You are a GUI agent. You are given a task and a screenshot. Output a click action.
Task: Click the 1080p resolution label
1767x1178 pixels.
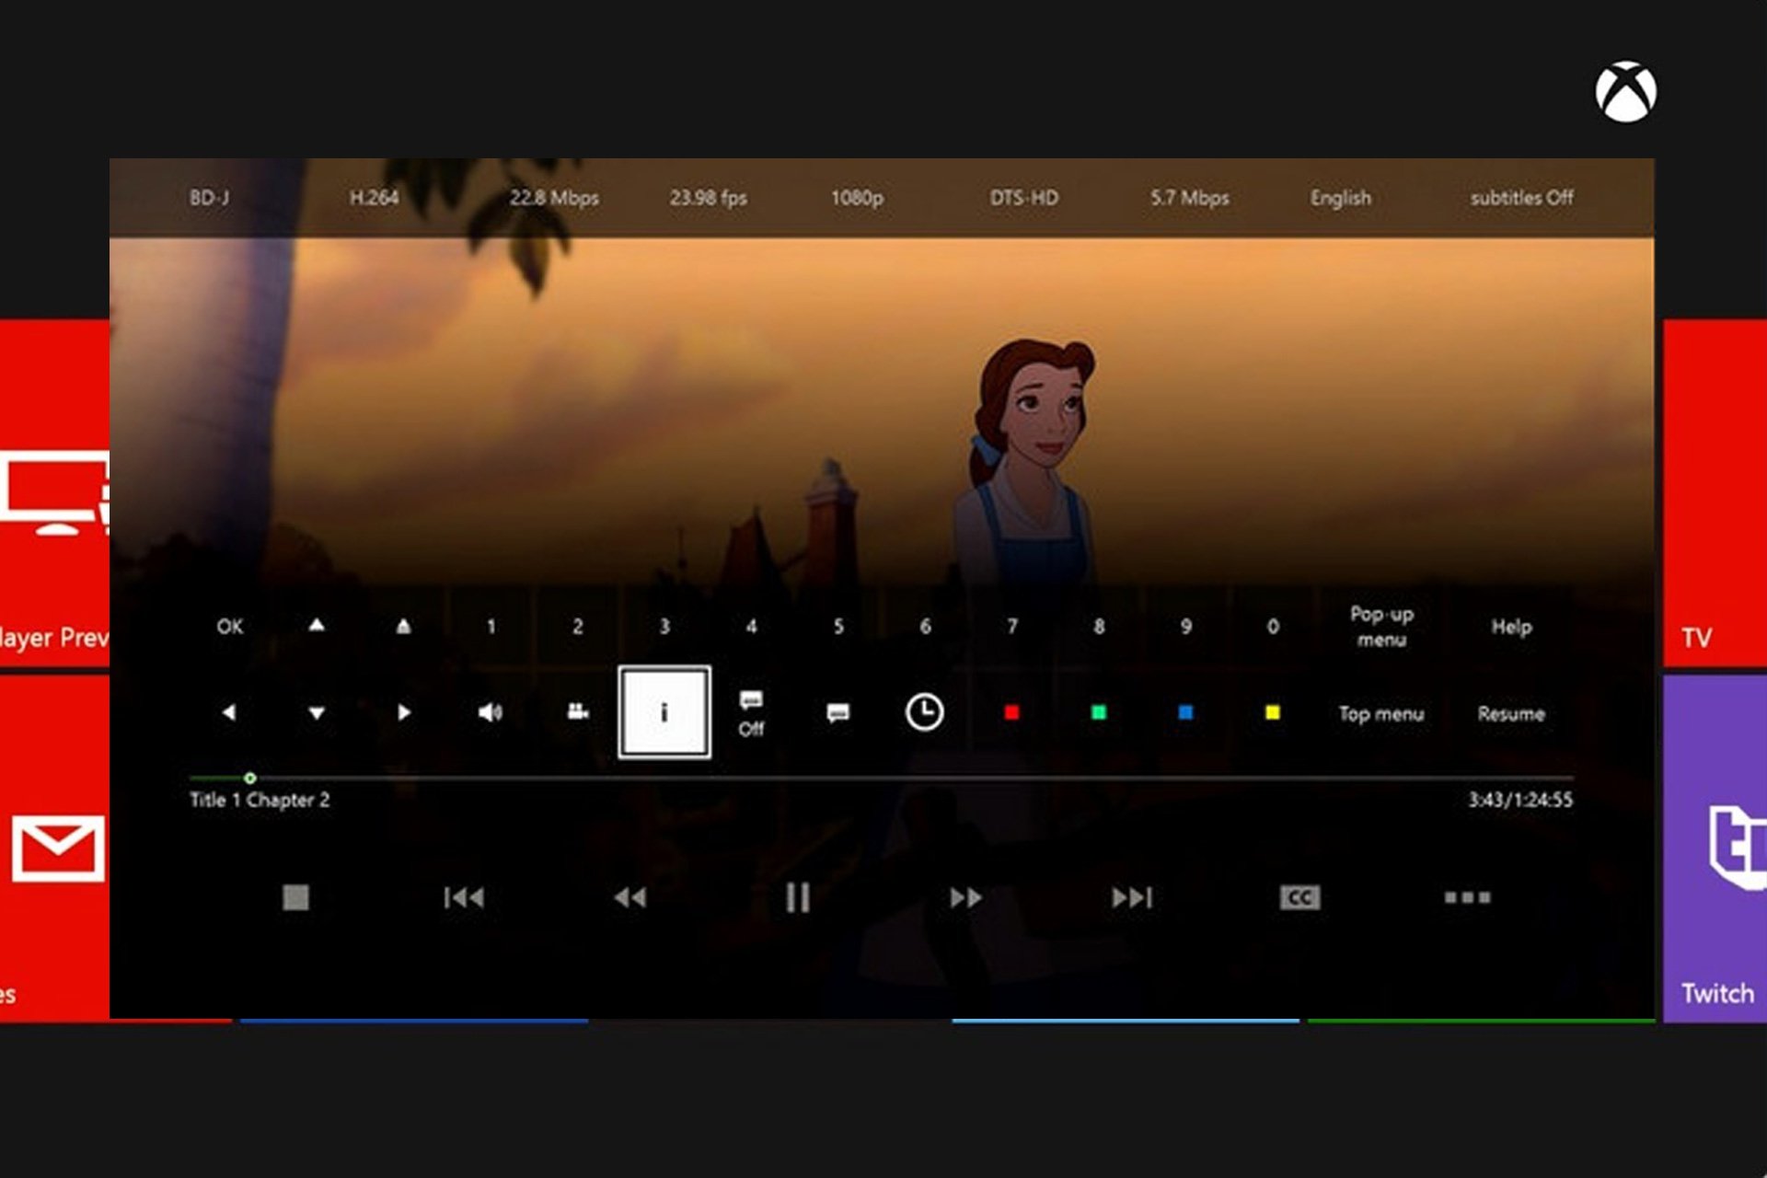[857, 198]
